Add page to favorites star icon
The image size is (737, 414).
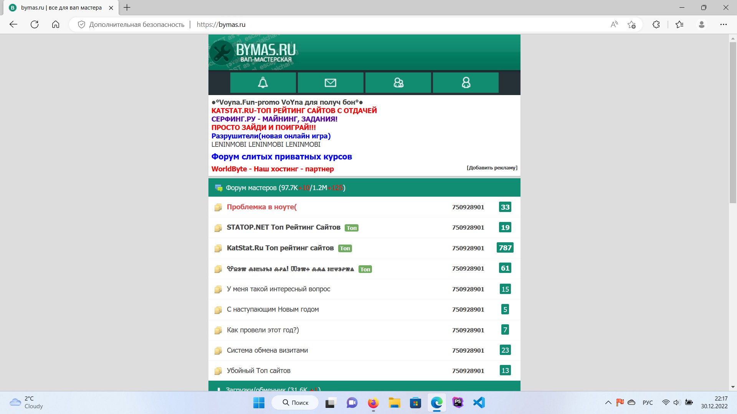[631, 25]
